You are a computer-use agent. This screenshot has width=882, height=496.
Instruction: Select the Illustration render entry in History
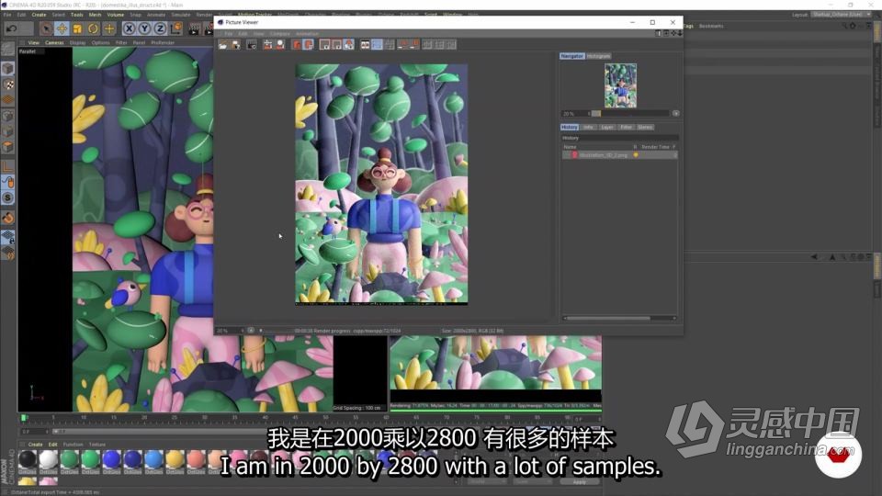coord(619,155)
